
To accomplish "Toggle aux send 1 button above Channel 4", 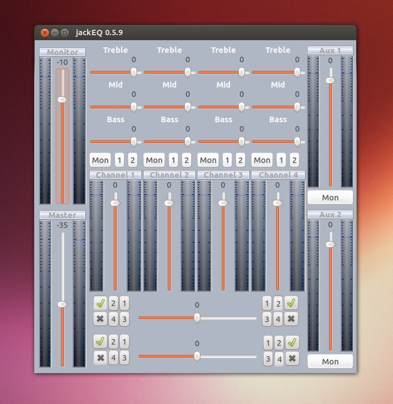I will click(x=281, y=160).
